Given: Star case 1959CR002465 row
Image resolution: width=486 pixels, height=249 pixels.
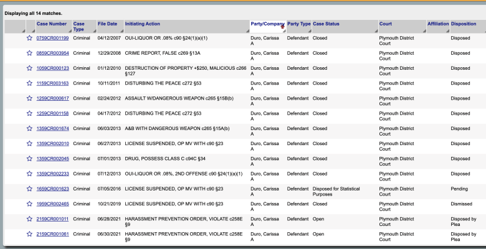Looking at the screenshot, I should (x=29, y=204).
